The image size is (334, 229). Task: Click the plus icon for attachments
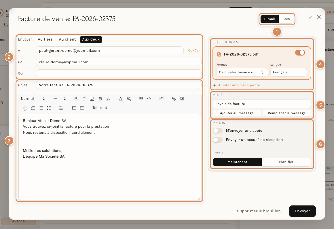pyautogui.click(x=215, y=85)
